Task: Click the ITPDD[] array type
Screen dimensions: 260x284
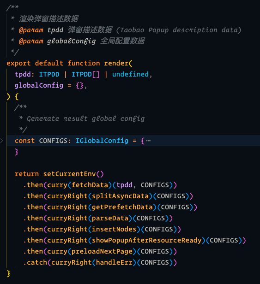Action: pos(85,74)
